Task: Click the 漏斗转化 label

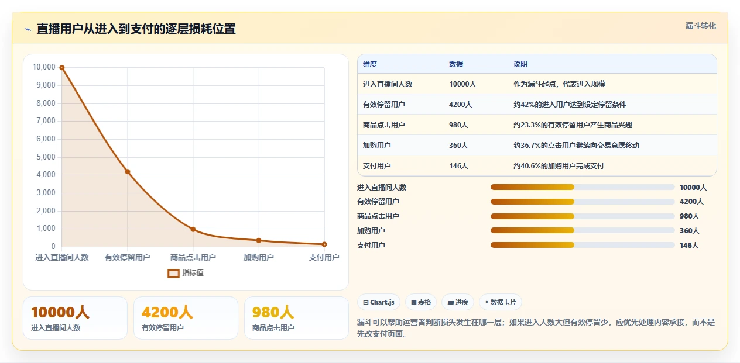Action: [700, 26]
